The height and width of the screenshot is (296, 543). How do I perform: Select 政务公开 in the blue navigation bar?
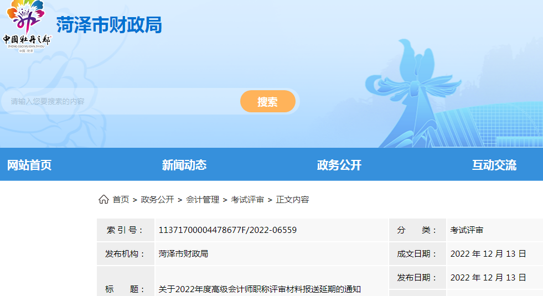[339, 165]
